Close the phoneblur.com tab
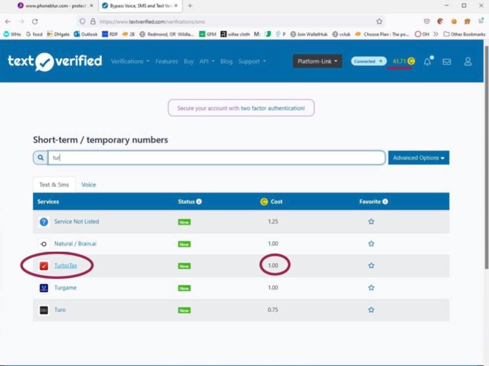 (x=91, y=5)
